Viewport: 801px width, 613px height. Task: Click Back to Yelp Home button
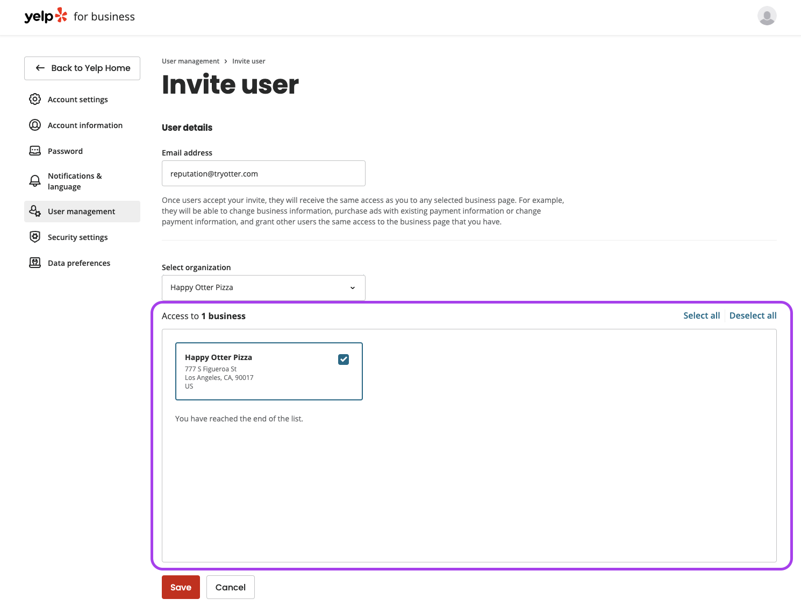point(82,68)
